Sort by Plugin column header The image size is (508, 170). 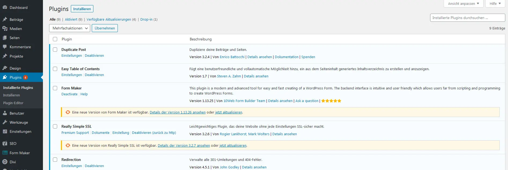point(67,39)
